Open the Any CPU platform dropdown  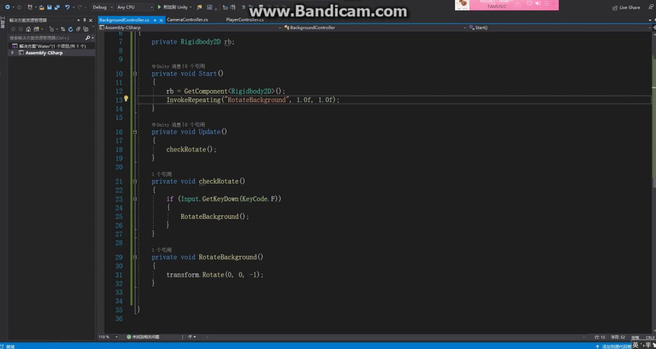pos(134,7)
